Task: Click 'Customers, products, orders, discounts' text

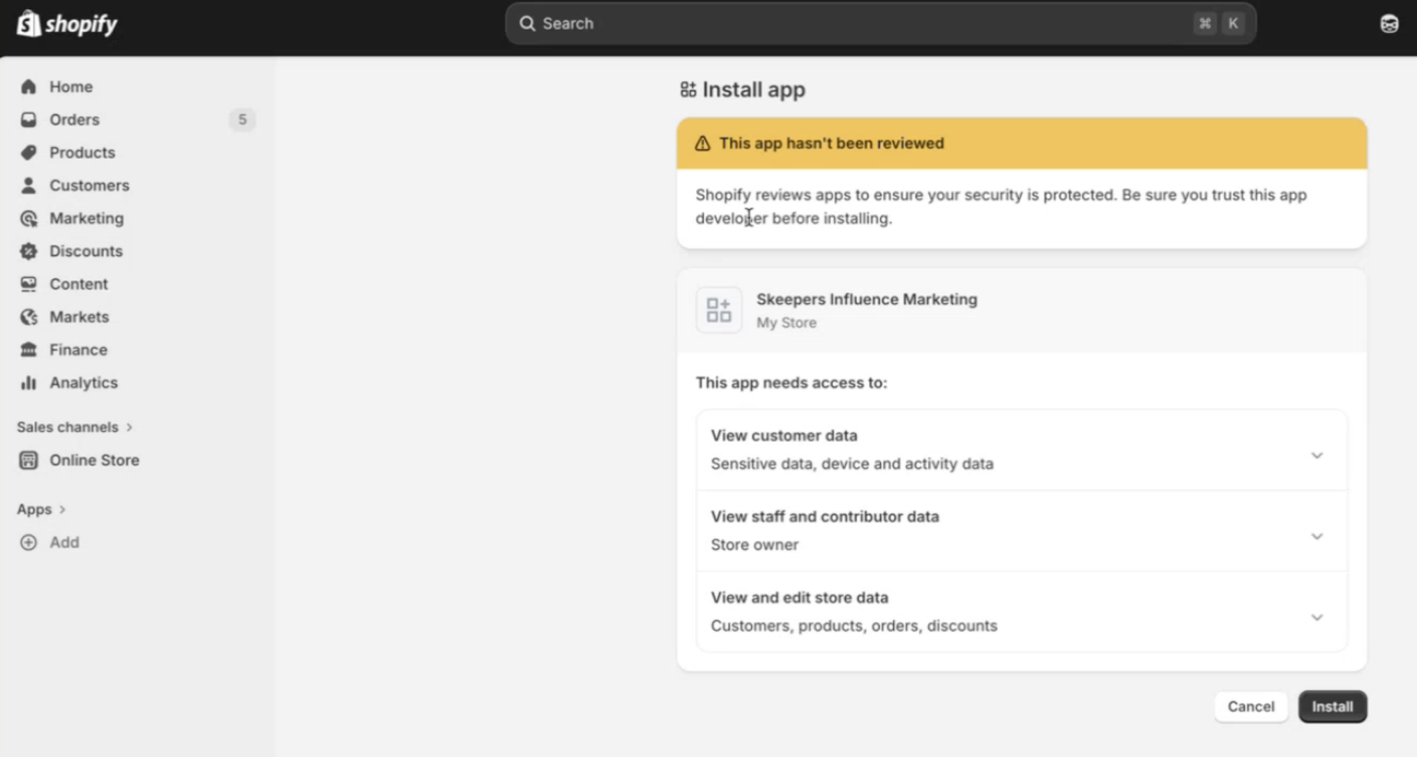Action: pyautogui.click(x=854, y=625)
